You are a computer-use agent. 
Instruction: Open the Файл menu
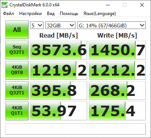pyautogui.click(x=9, y=14)
